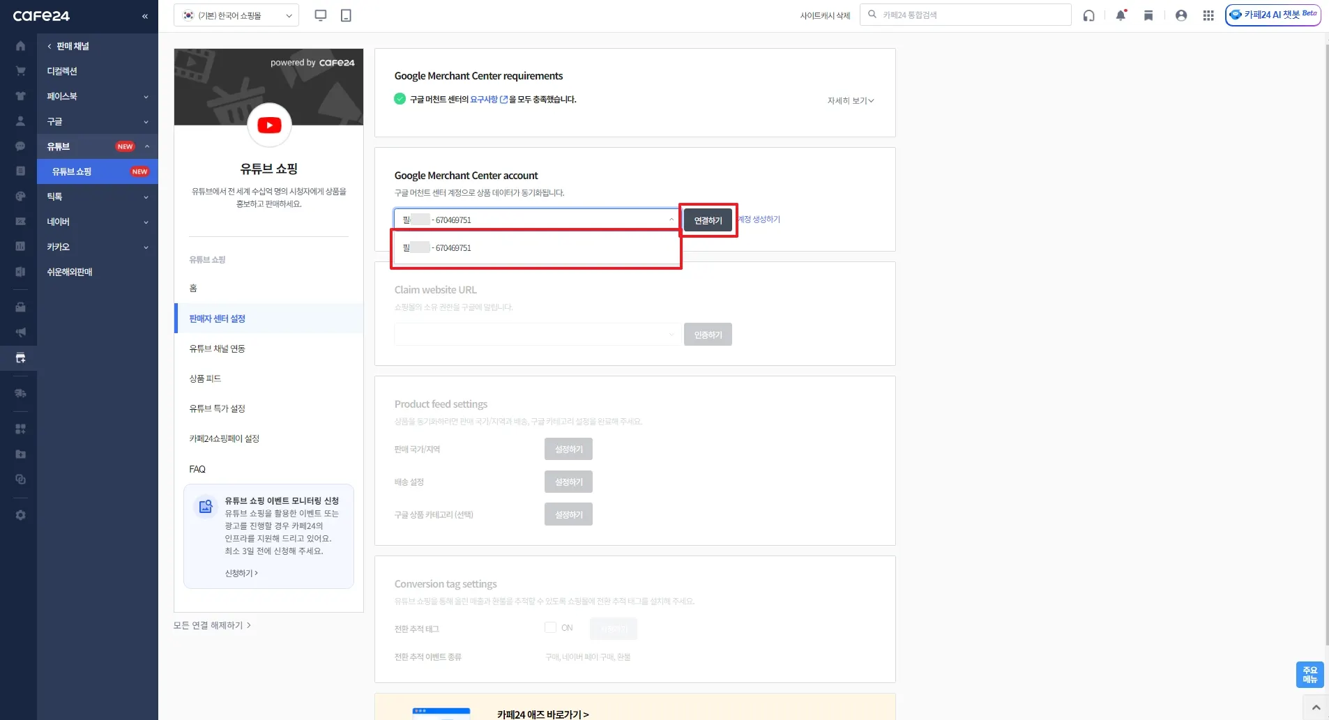Collapse the Cafe24 sidebar with double-chevron icon
1329x720 pixels.
(x=145, y=16)
